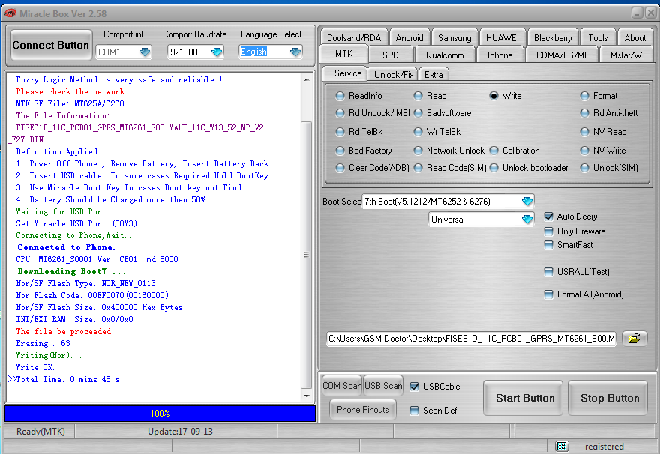This screenshot has height=454, width=660.
Task: Click the status bar calculator icon
Action: click(x=562, y=446)
